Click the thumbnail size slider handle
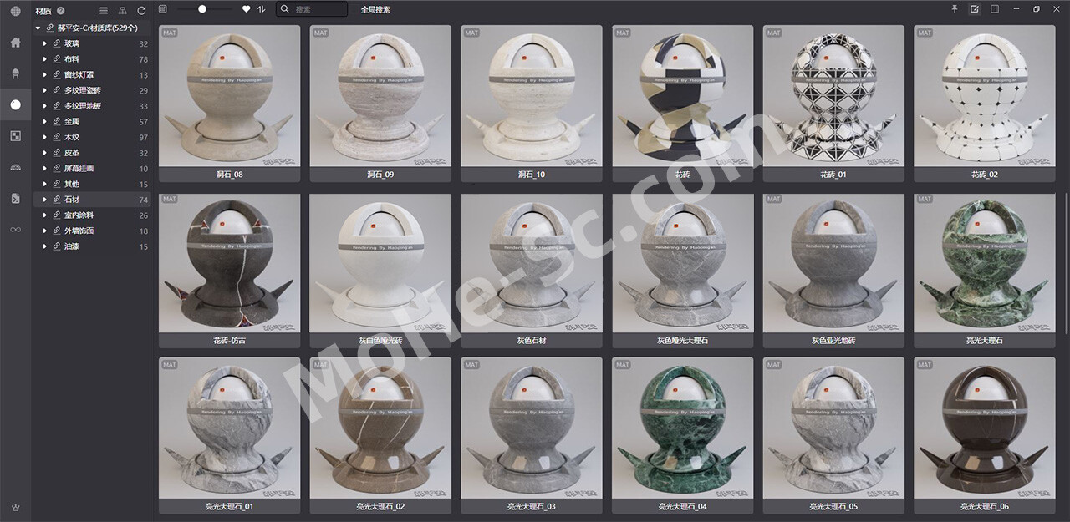Image resolution: width=1070 pixels, height=522 pixels. (202, 9)
